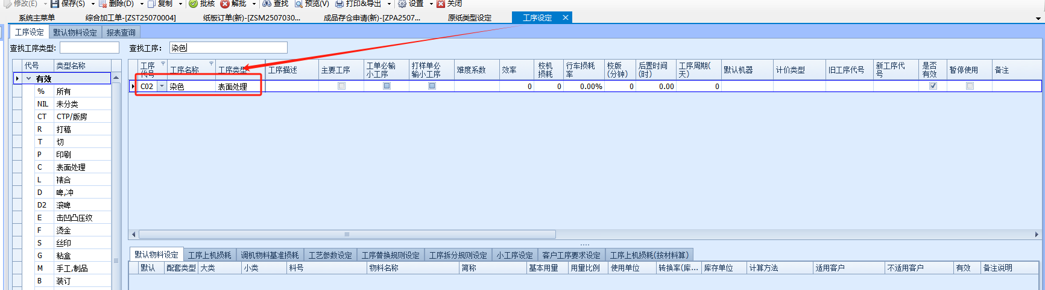Open upper 默认物料设定 sub-tab

75,32
